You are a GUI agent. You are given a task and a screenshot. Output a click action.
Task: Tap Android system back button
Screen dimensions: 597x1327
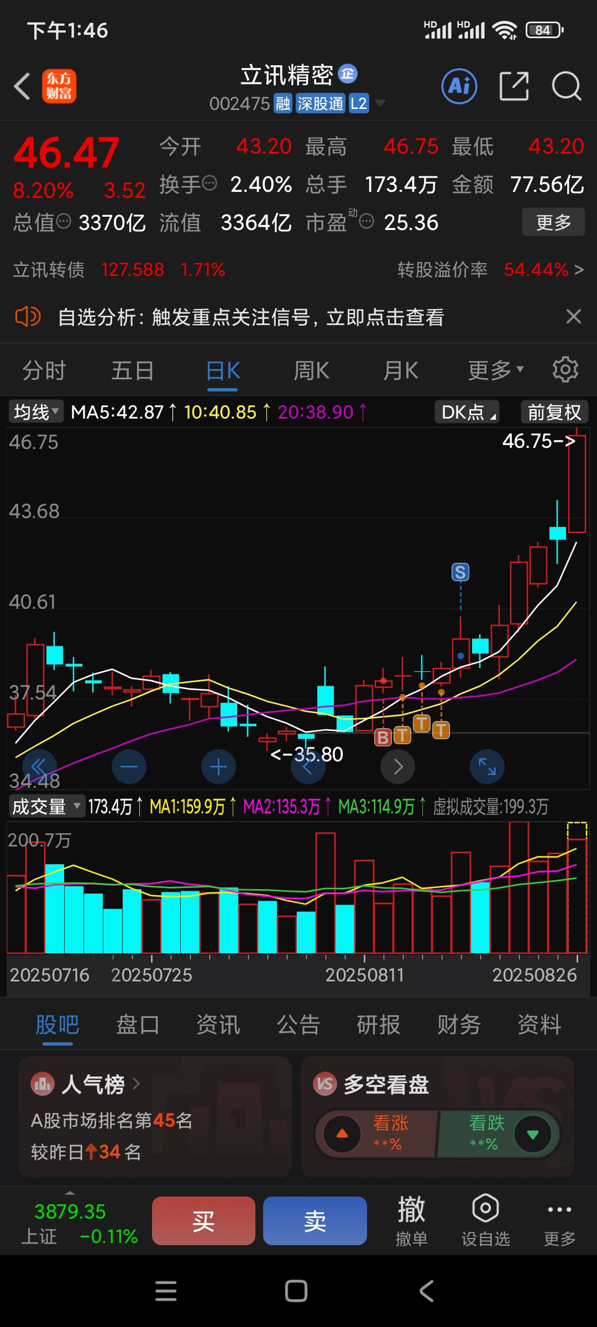[427, 1291]
